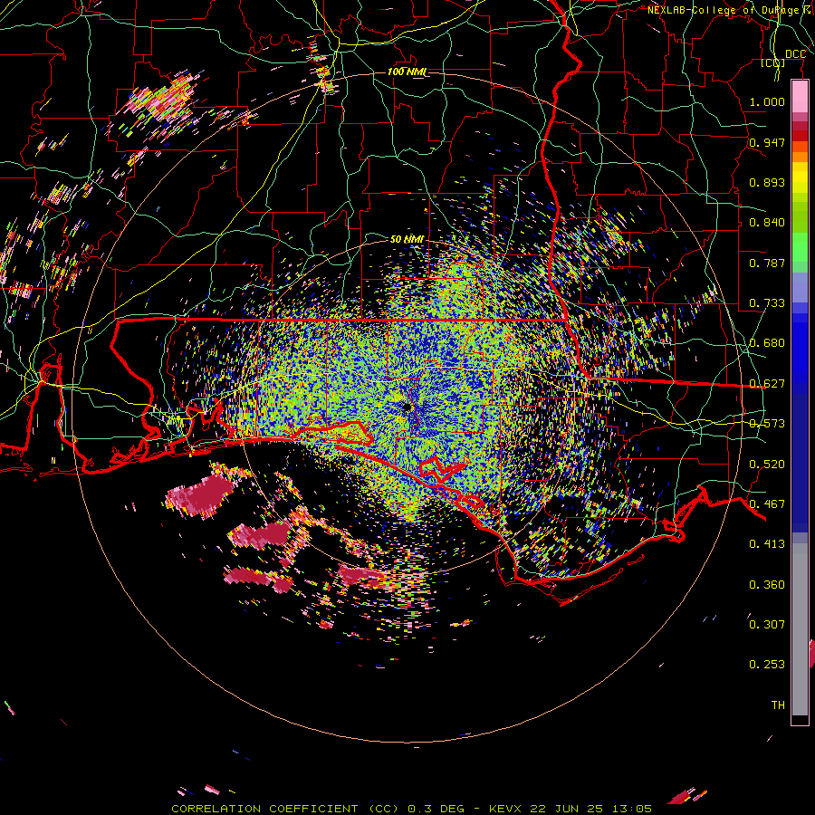815x815 pixels.
Task: Select the 0.307 scale value
Action: pyautogui.click(x=767, y=624)
